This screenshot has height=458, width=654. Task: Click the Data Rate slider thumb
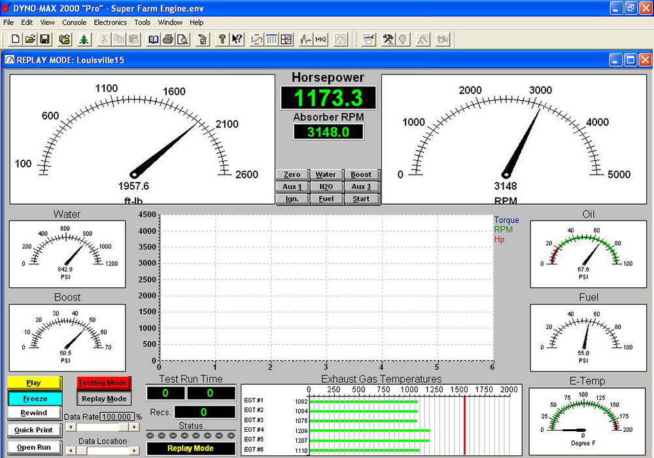click(124, 427)
